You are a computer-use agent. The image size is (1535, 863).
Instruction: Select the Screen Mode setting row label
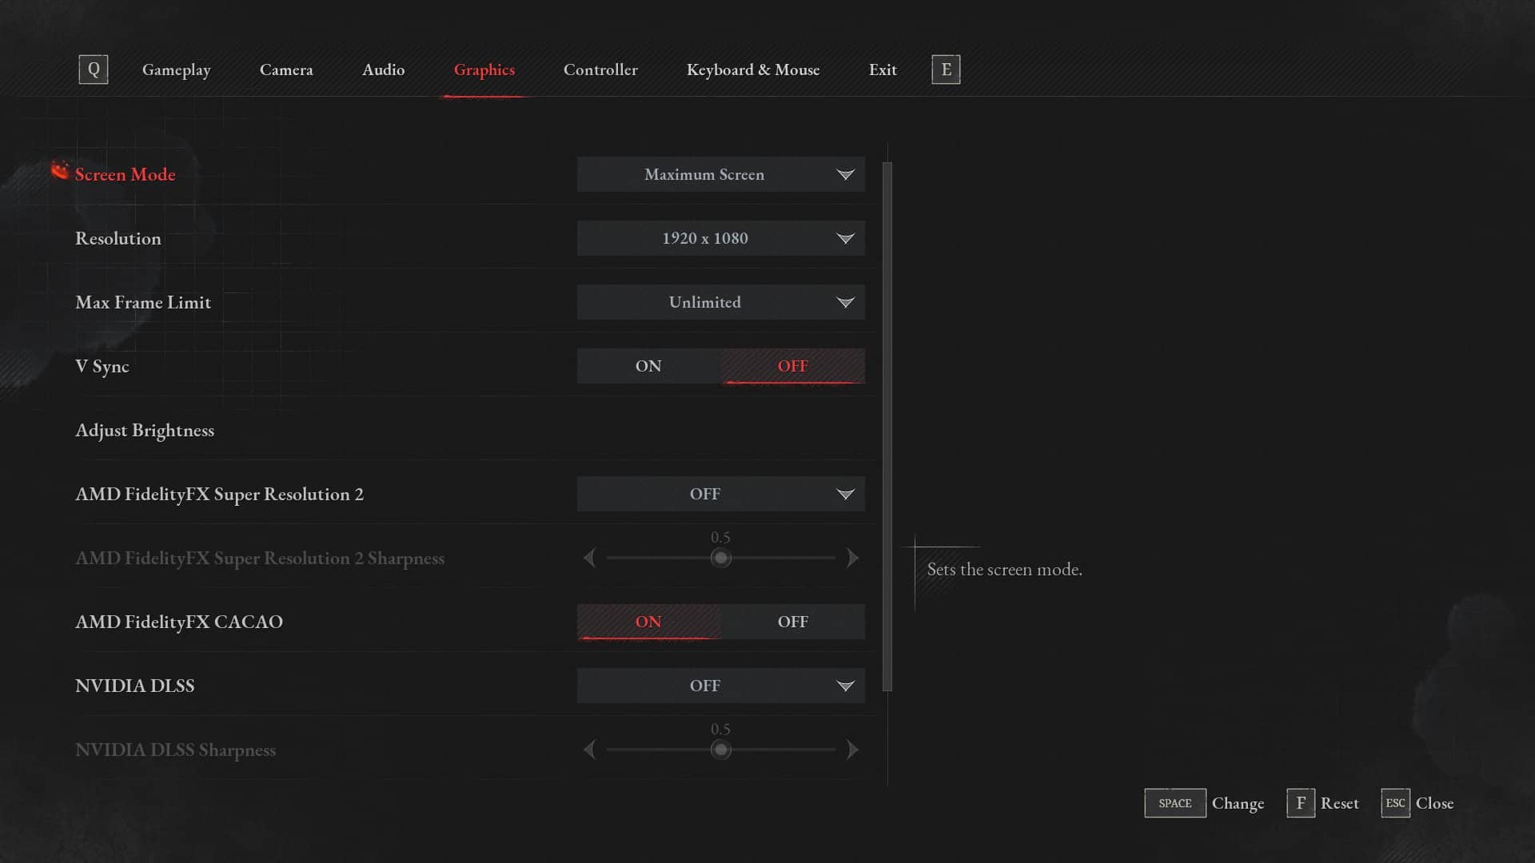coord(126,174)
